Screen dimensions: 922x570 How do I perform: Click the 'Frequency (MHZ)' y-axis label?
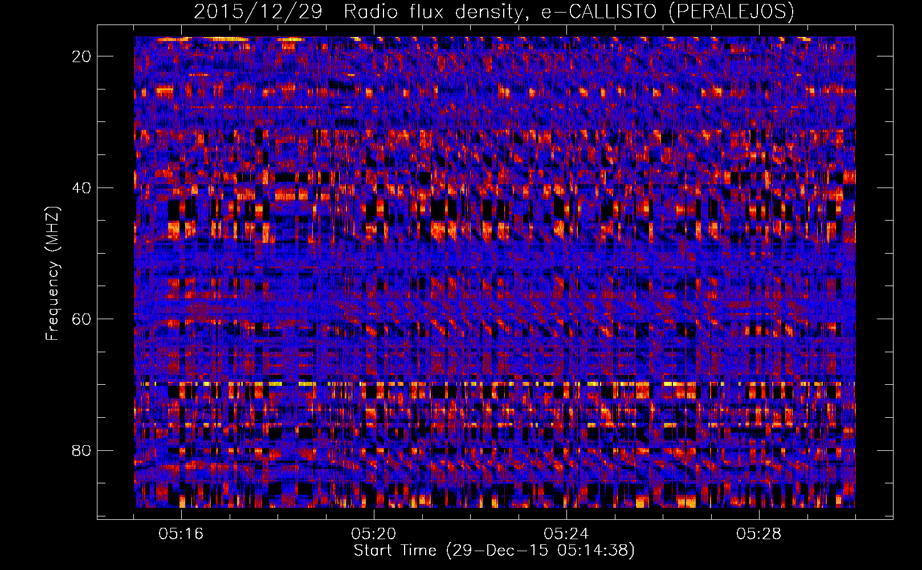52,274
